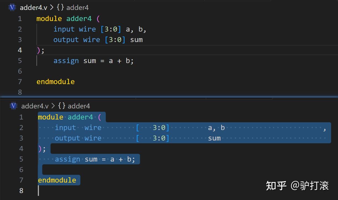Screen dimensions: 338x200
Task: Click the [3:0] range on line 2 top editor
Action: point(111,29)
